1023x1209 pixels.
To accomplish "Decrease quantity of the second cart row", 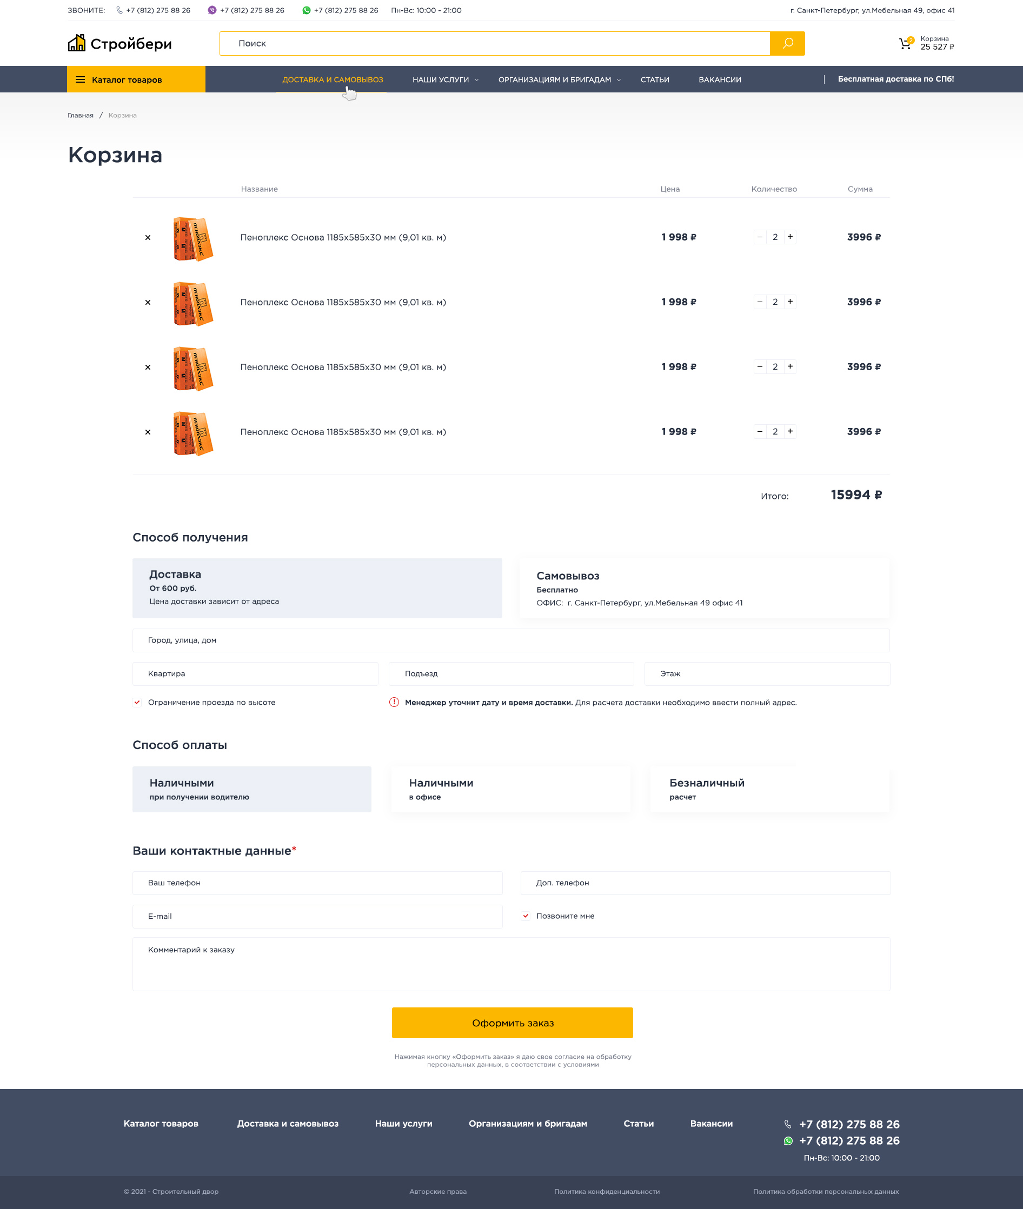I will 760,302.
